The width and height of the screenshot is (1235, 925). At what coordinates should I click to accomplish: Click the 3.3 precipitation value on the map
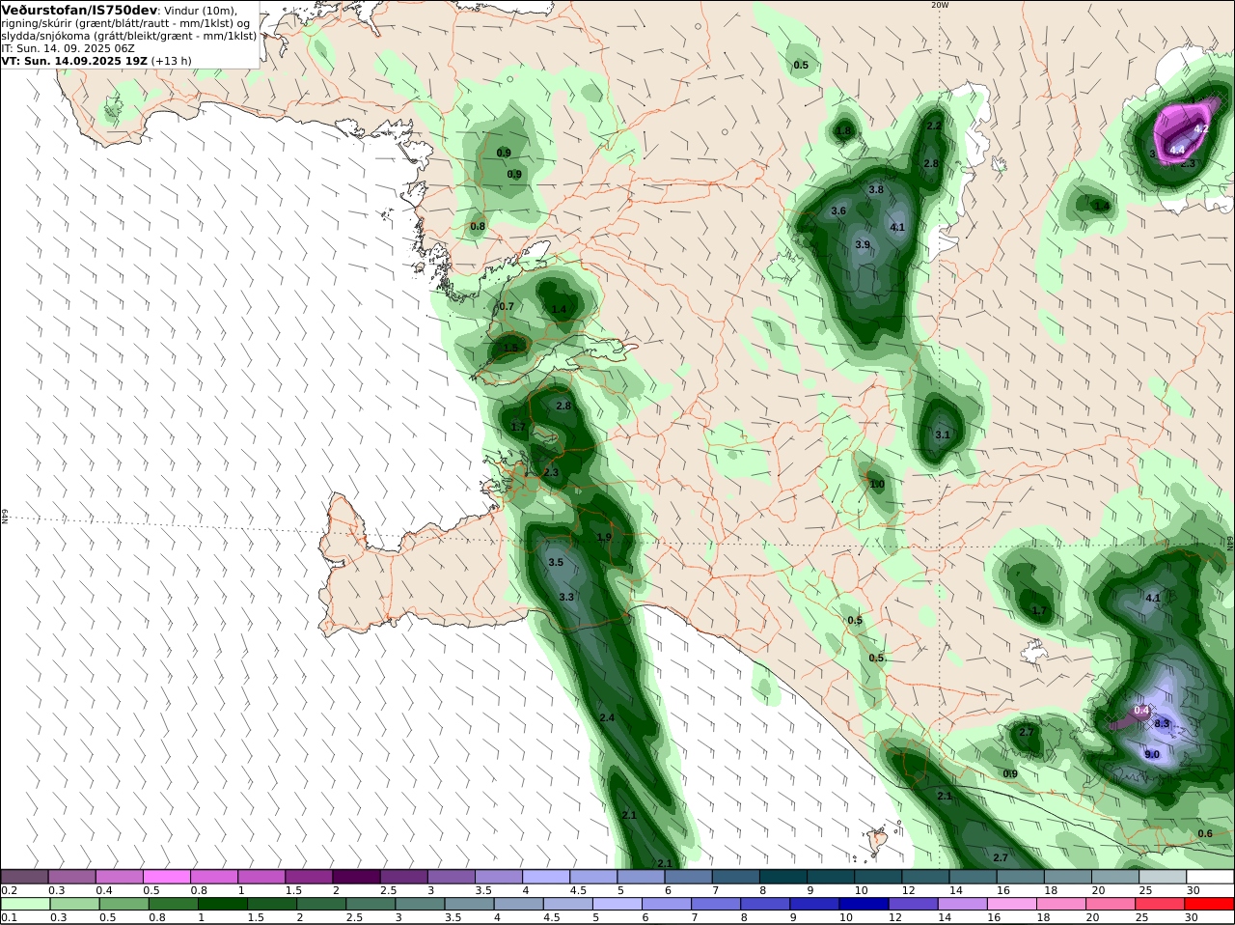[x=566, y=598]
